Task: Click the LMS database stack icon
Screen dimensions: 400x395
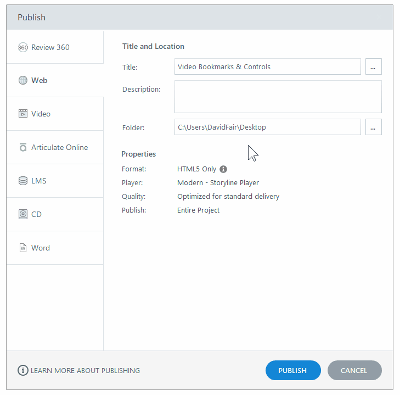Action: pyautogui.click(x=22, y=181)
